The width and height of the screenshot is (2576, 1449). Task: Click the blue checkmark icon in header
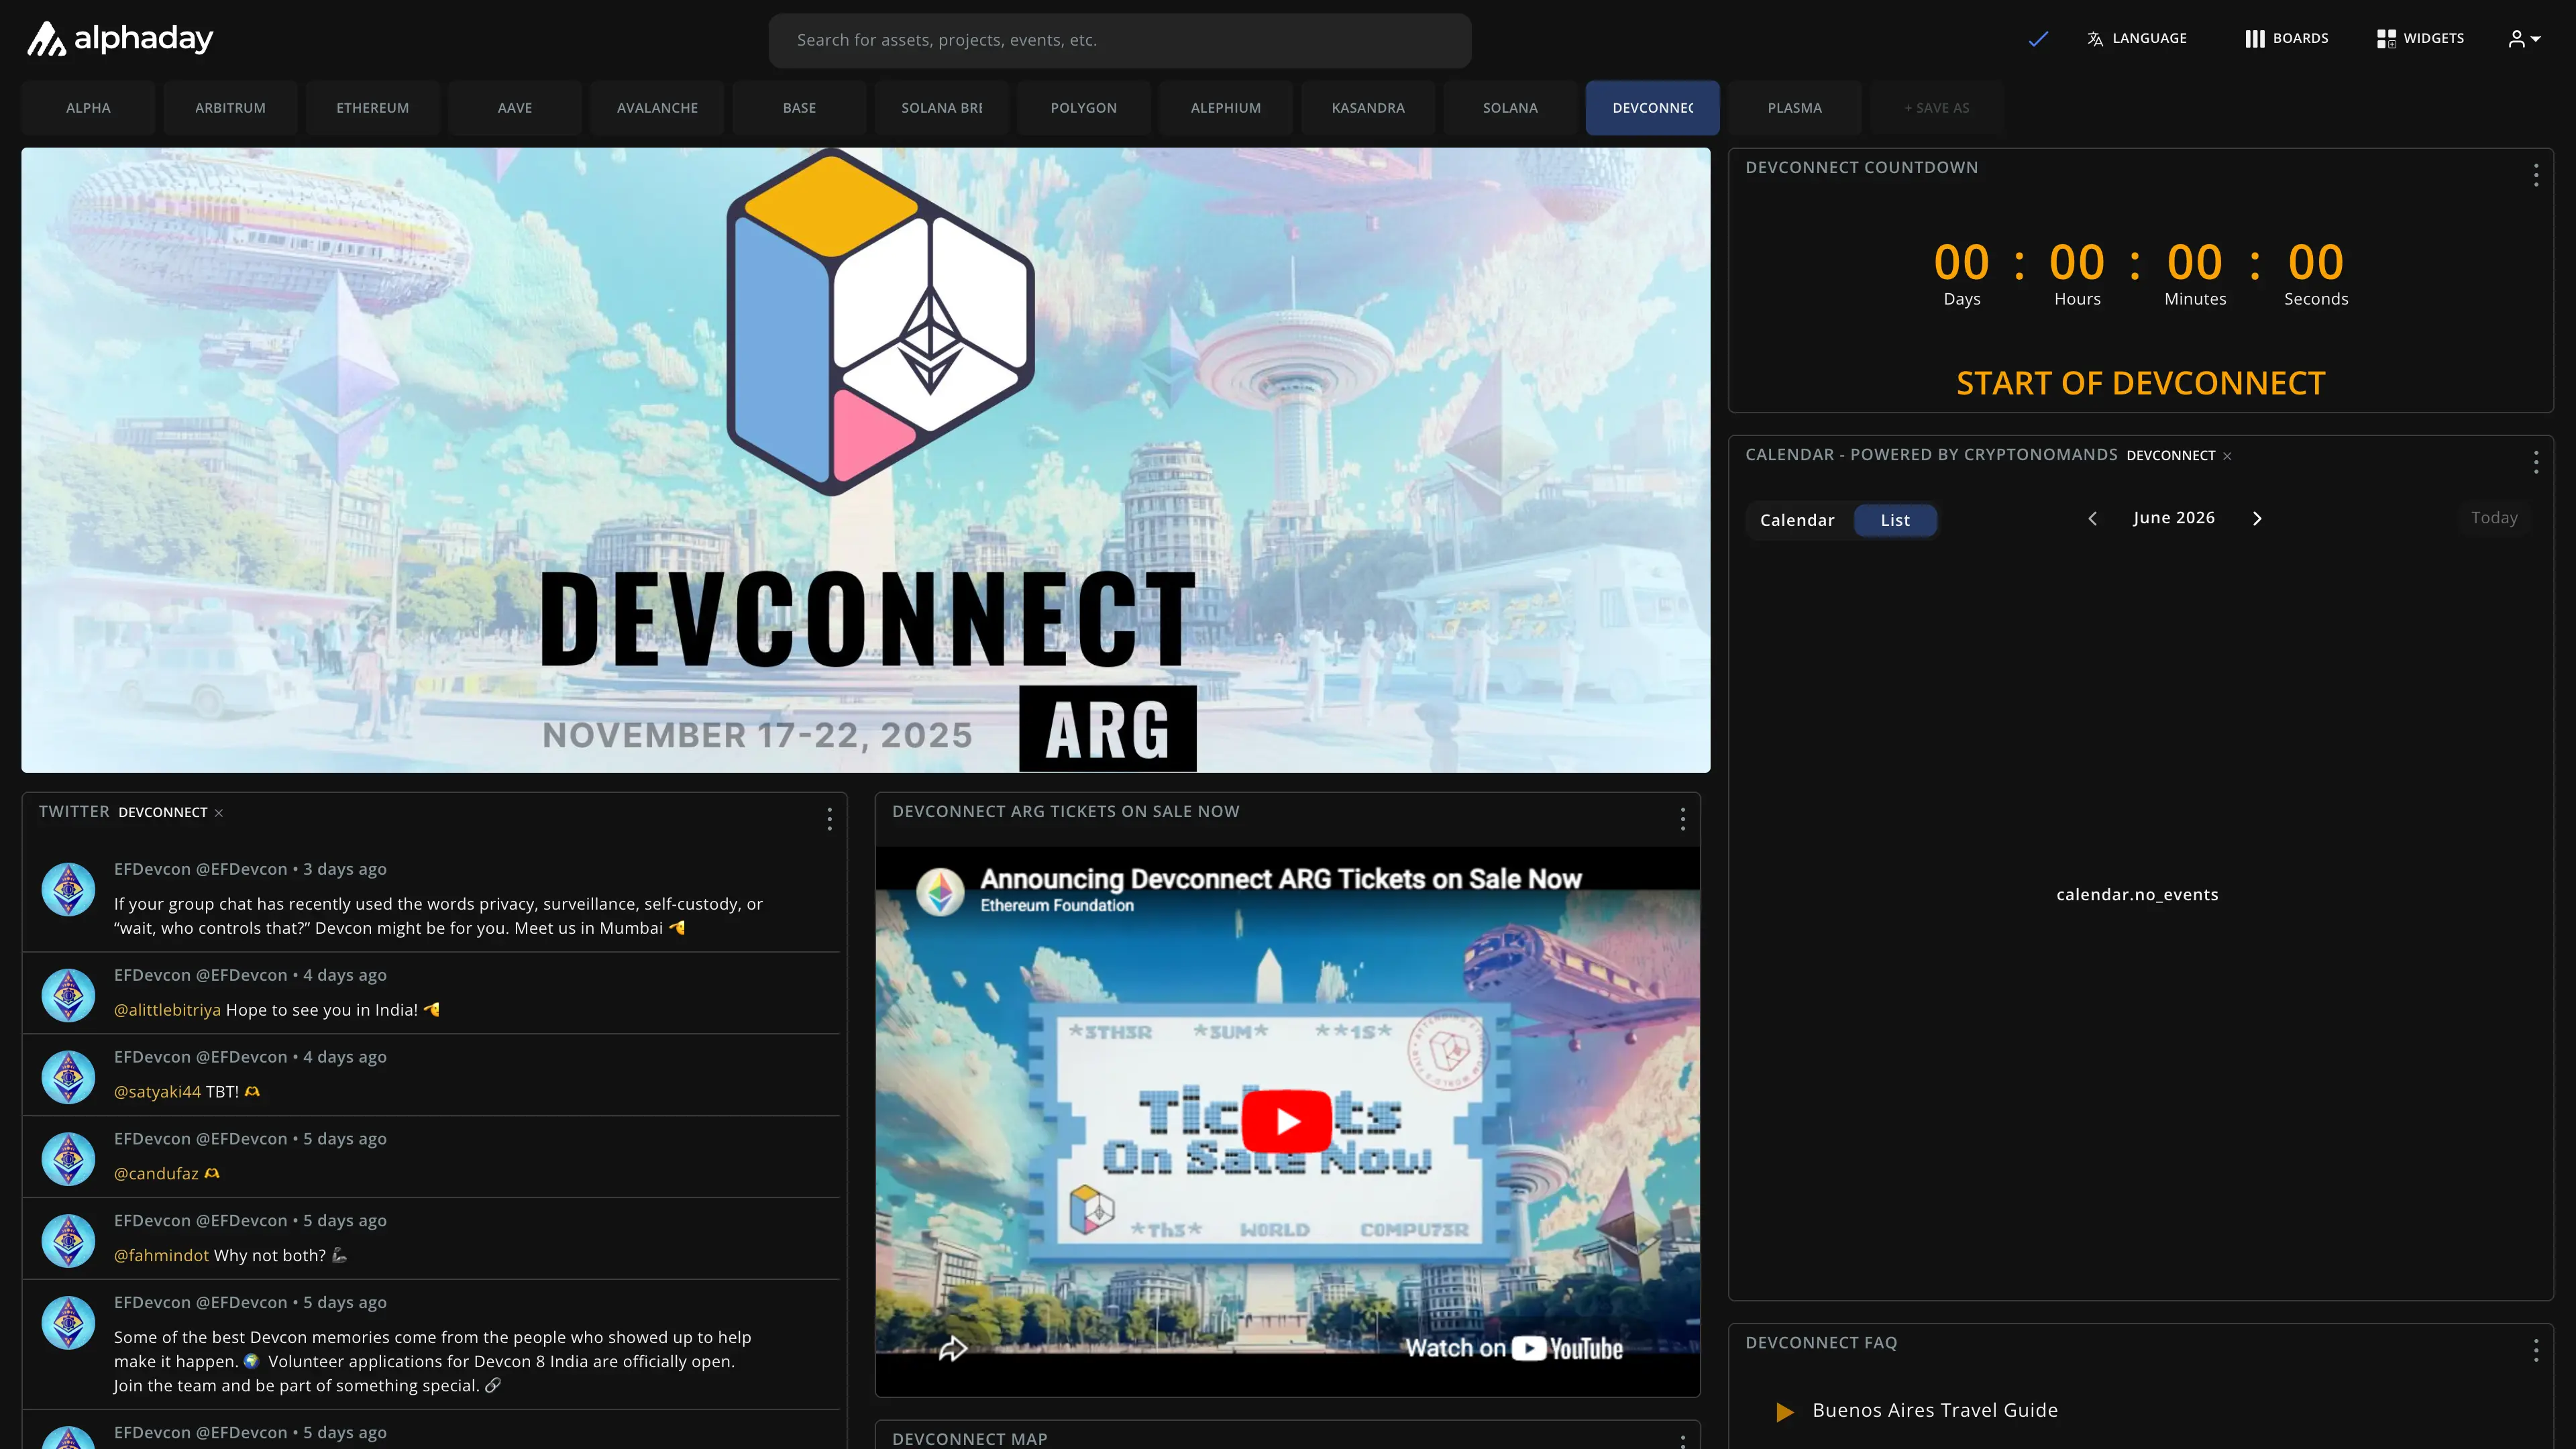click(x=2038, y=39)
